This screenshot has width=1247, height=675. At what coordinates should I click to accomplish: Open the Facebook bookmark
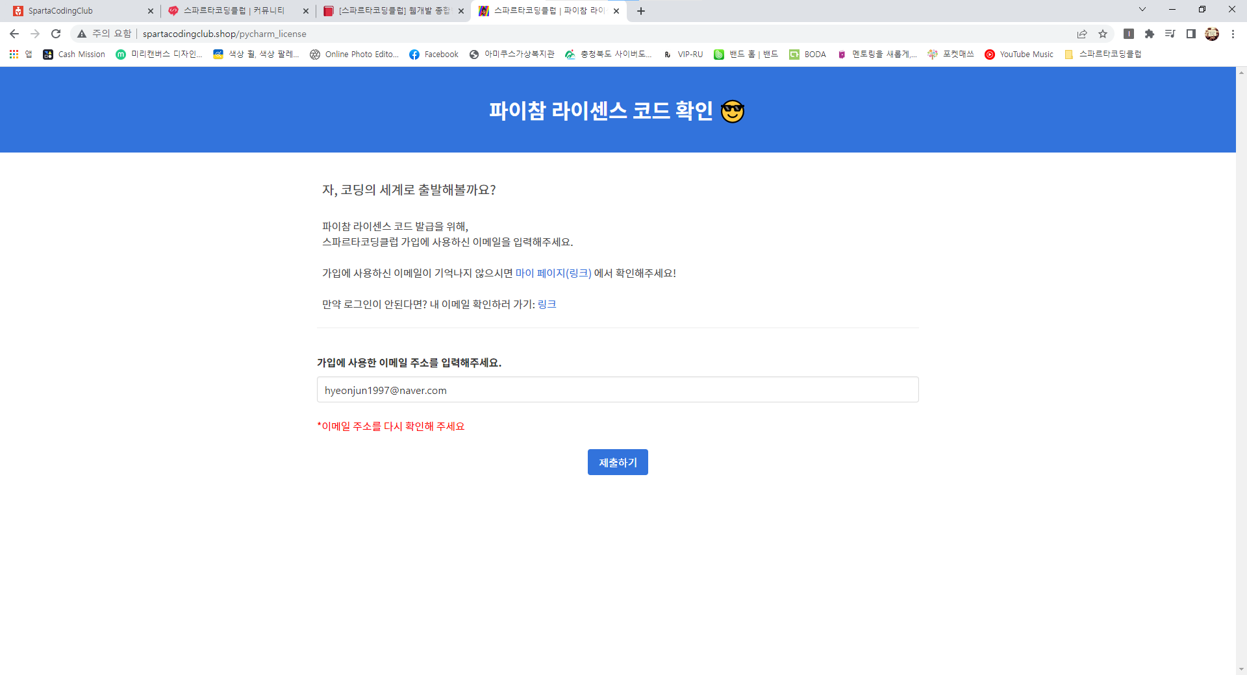pyautogui.click(x=434, y=55)
